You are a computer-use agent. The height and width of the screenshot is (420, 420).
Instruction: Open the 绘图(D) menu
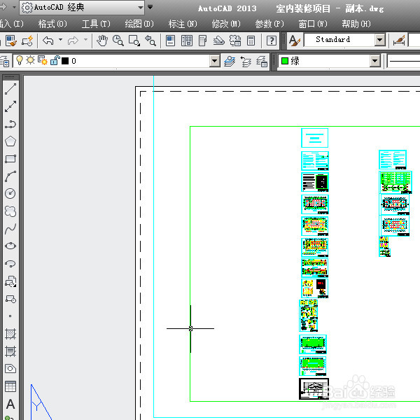click(x=139, y=24)
